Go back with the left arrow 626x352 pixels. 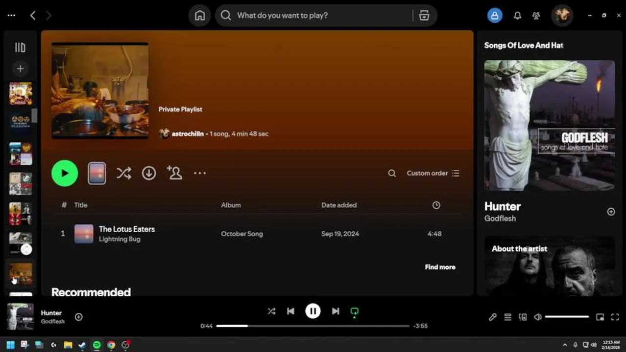tap(33, 16)
